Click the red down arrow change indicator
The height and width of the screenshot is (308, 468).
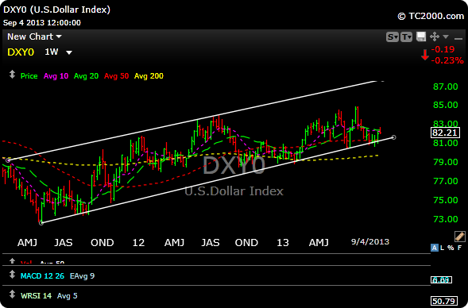pyautogui.click(x=425, y=55)
